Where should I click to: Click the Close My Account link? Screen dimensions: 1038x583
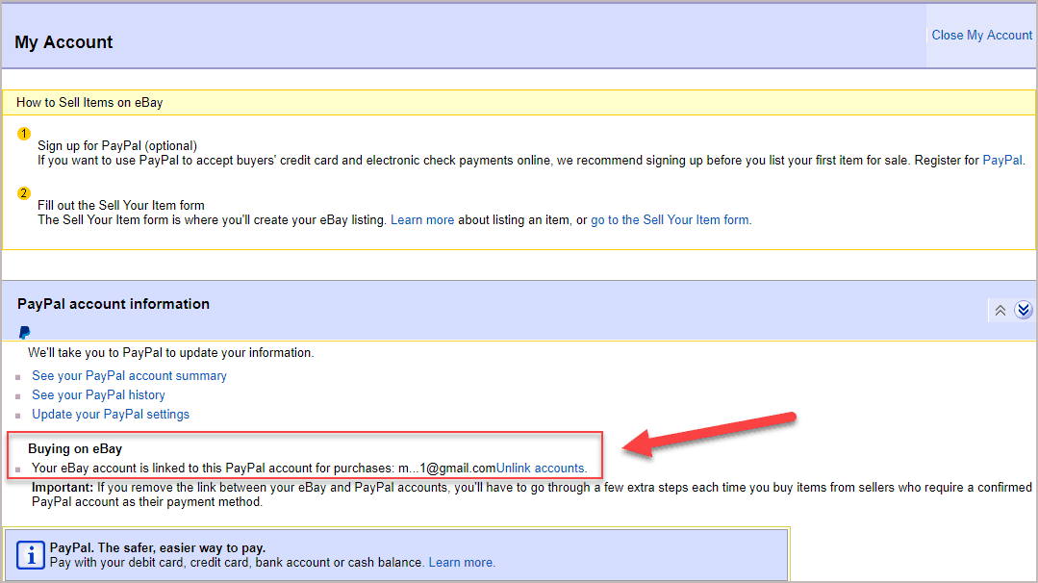click(x=981, y=35)
